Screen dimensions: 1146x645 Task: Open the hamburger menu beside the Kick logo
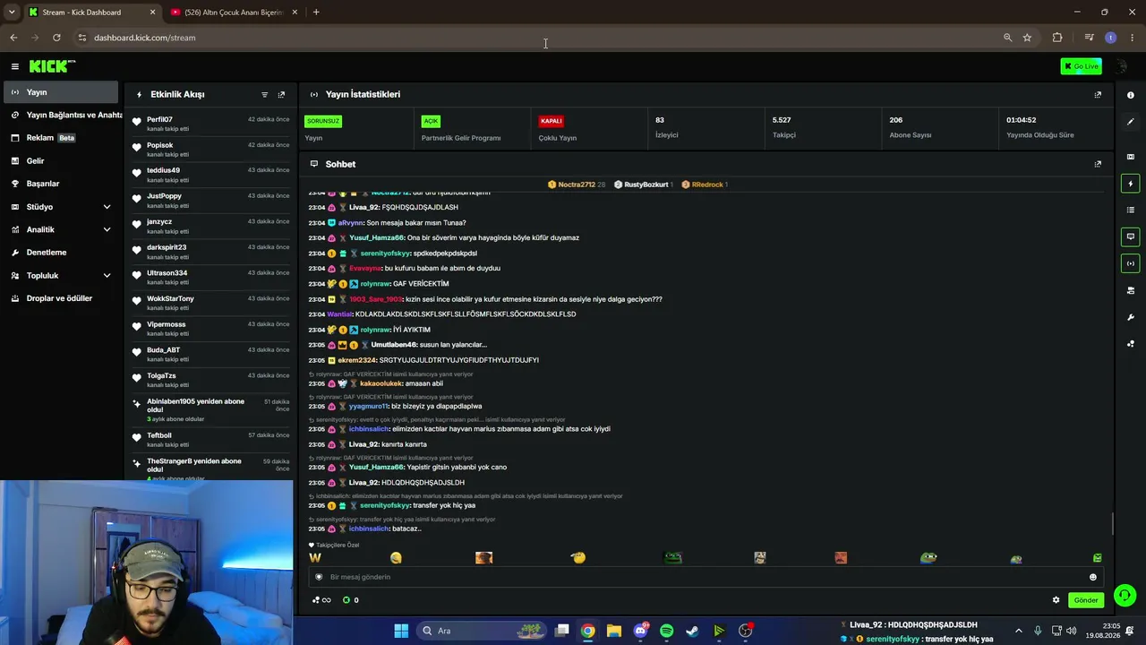point(14,66)
